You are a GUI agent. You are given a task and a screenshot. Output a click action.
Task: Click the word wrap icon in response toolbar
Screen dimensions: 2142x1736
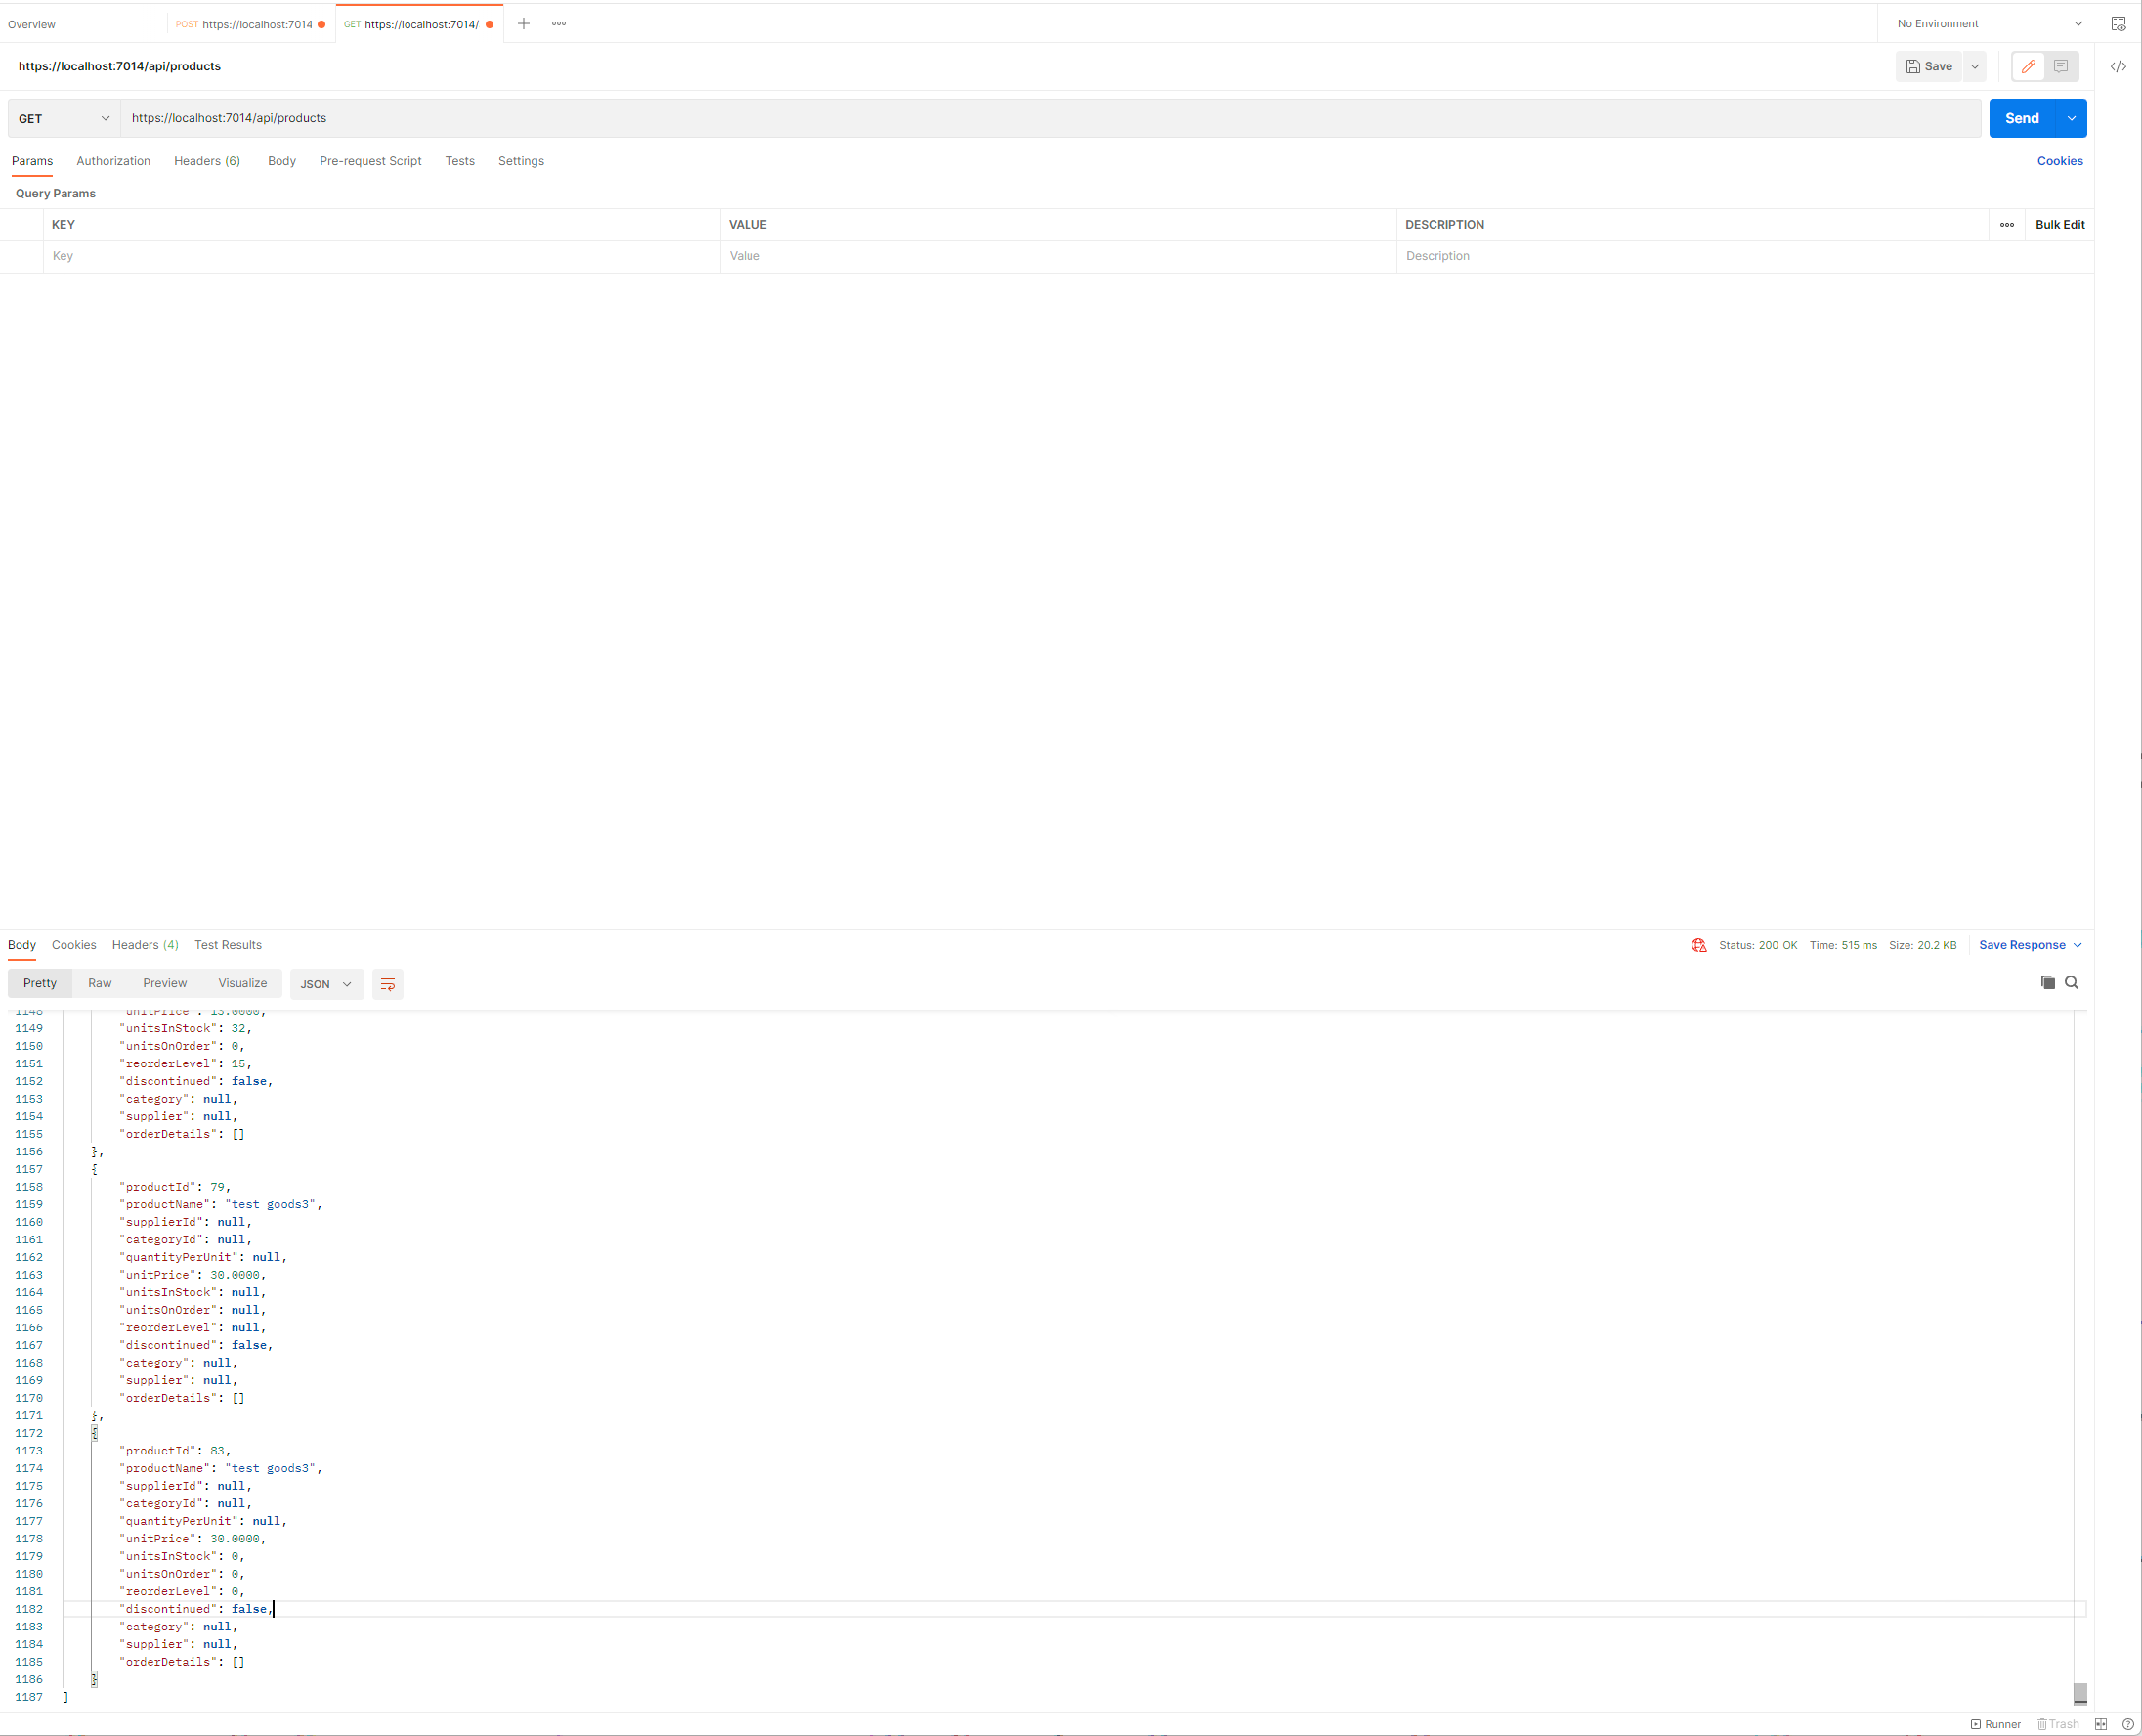click(388, 984)
